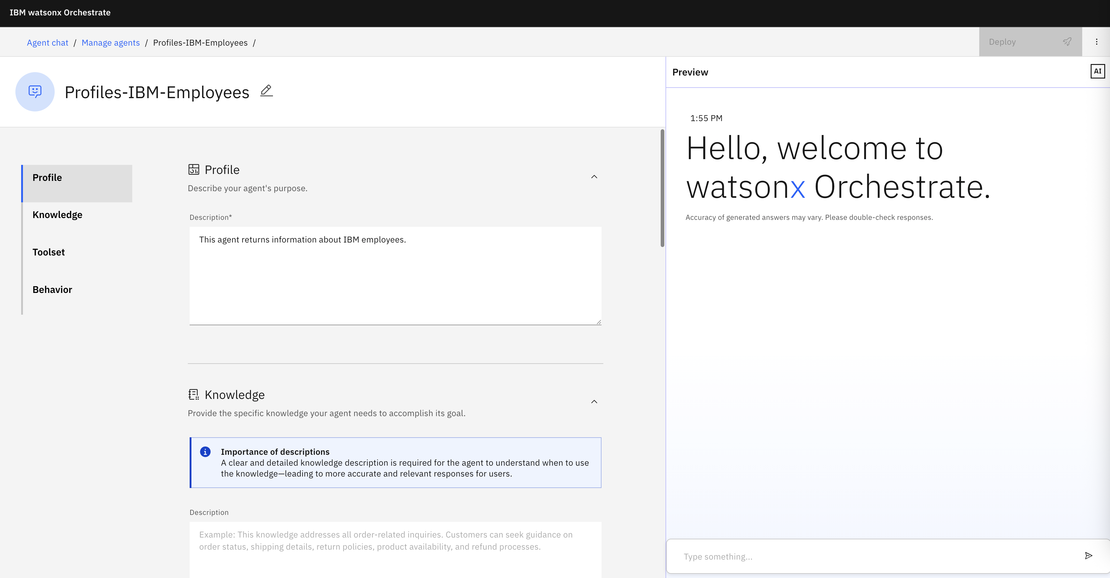1110x578 pixels.
Task: Collapse the Profile section chevron
Action: 594,177
